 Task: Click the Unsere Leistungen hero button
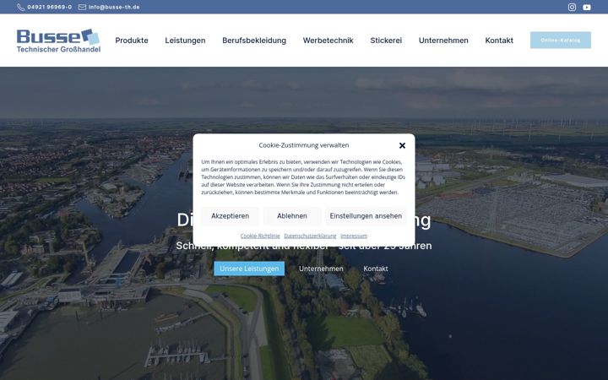coord(249,269)
